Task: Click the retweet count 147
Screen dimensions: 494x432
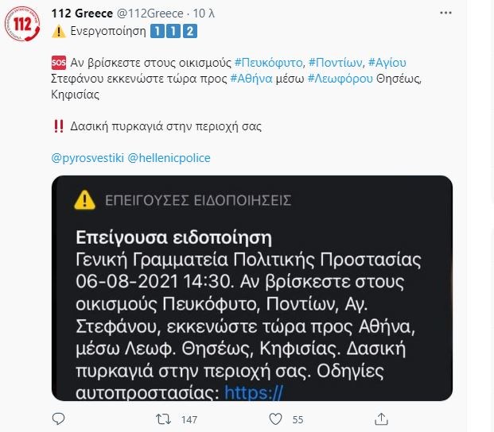Action: [189, 418]
